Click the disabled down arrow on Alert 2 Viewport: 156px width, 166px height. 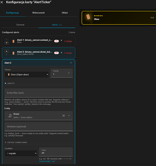click(7, 54)
